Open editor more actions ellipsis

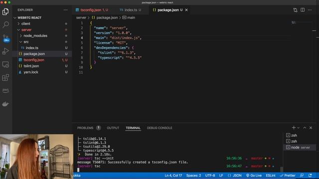310,10
